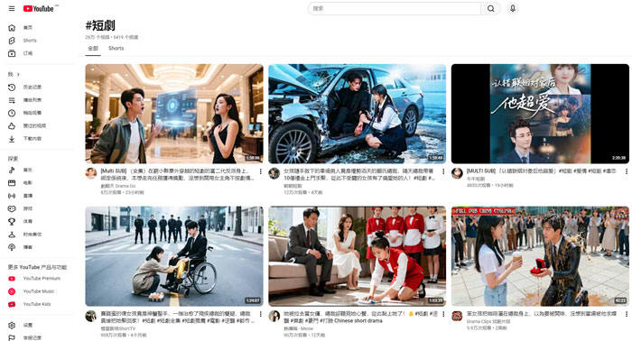Open the ShortTV channel name under wheelchair video
632x341 pixels.
118,328
